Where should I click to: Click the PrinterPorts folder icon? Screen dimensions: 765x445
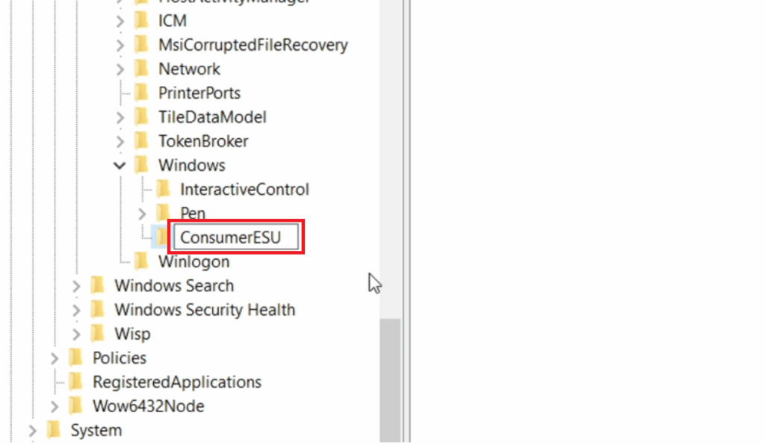coord(141,93)
